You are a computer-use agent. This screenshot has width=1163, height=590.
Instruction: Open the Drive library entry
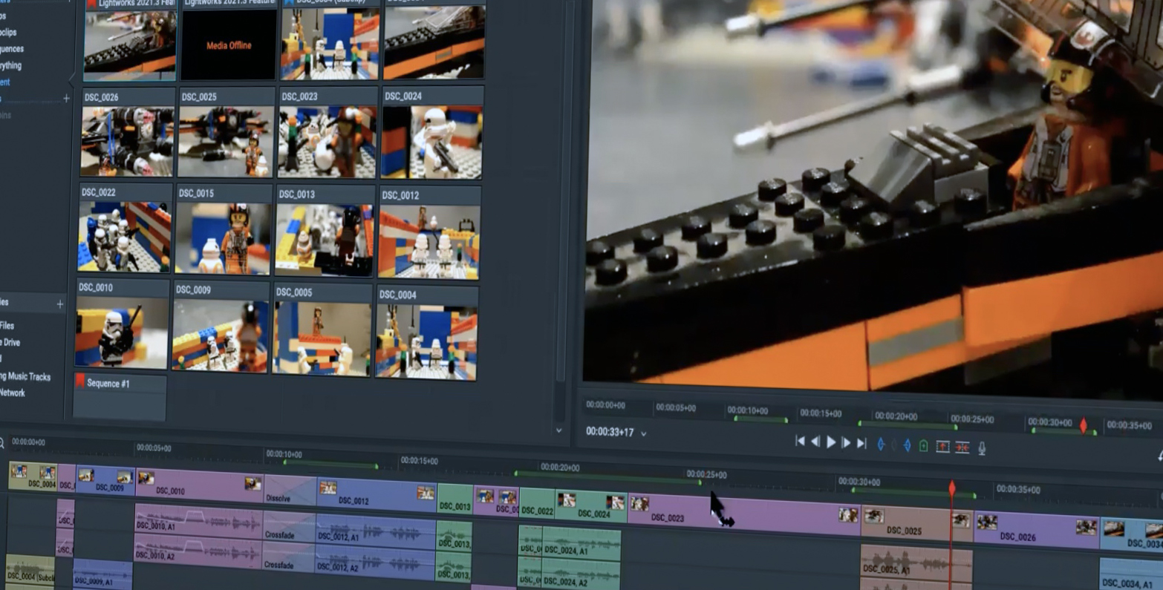[10, 343]
